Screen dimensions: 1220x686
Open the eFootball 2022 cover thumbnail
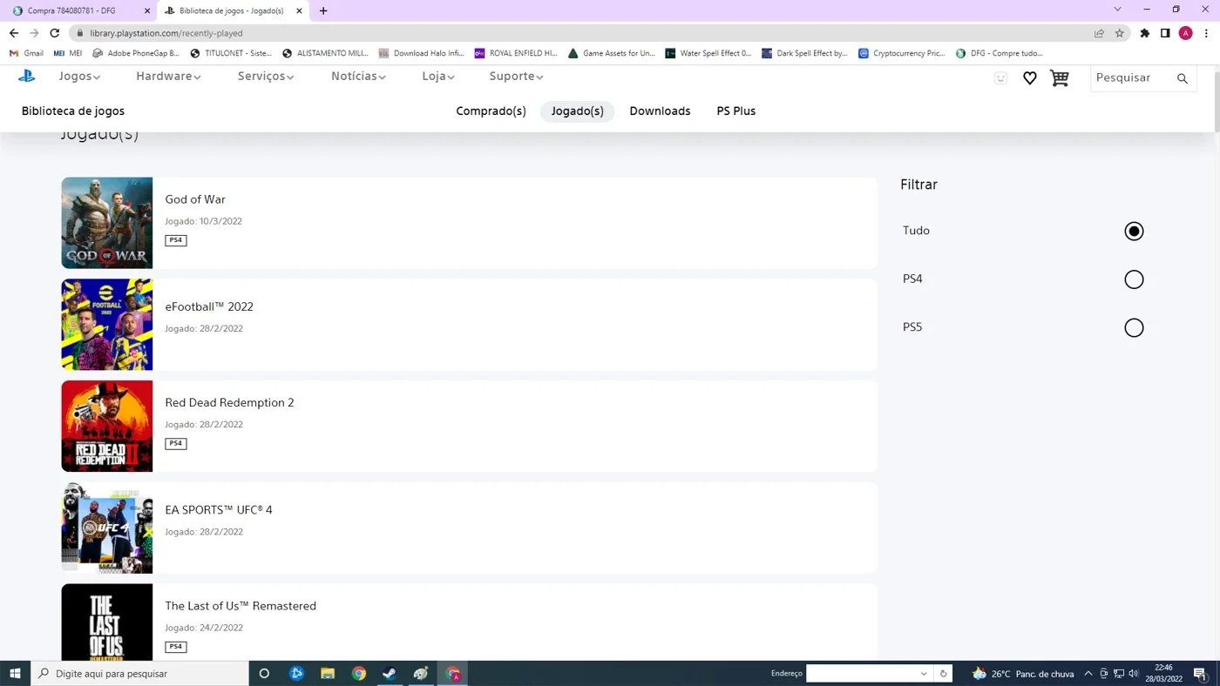point(107,325)
